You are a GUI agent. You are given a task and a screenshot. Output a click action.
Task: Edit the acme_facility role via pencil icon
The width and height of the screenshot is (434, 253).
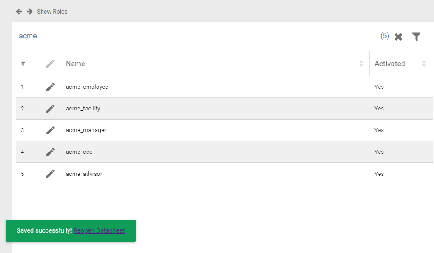(51, 109)
